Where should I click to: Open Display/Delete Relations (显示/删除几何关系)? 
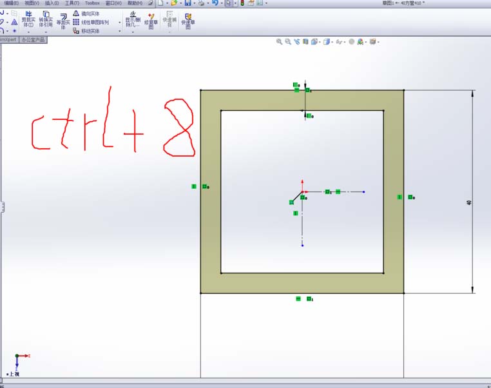point(133,19)
